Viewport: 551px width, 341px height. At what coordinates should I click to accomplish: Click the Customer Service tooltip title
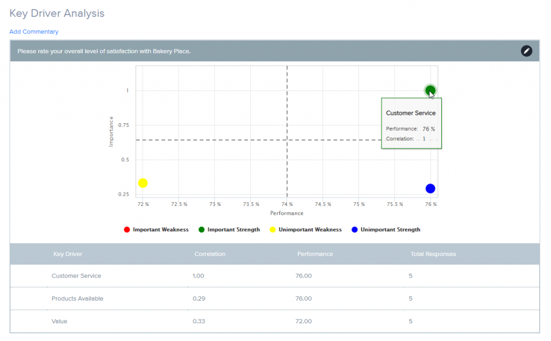tap(411, 113)
